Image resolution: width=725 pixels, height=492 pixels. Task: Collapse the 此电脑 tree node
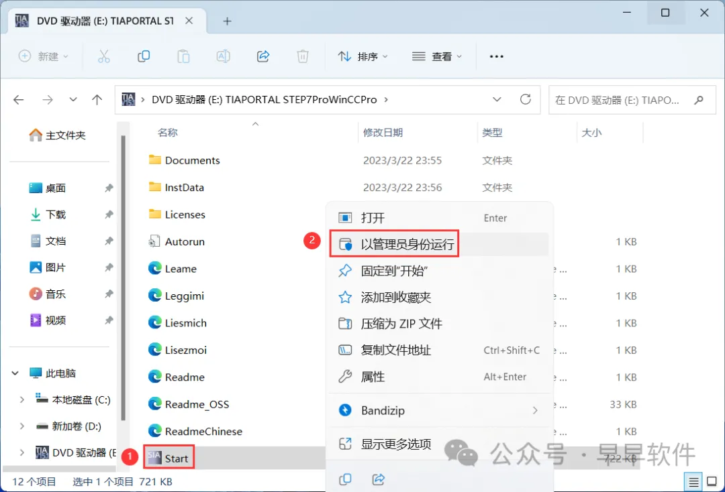pyautogui.click(x=15, y=373)
